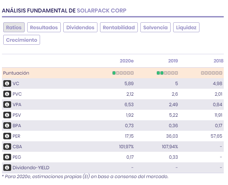
Task: Click the 2018 column header
Action: coord(218,61)
